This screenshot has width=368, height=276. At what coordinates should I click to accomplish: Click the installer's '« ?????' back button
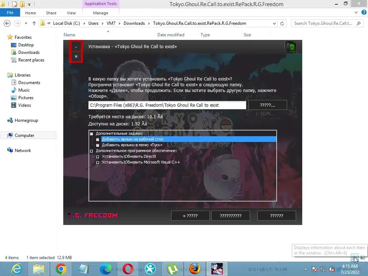[x=190, y=216]
